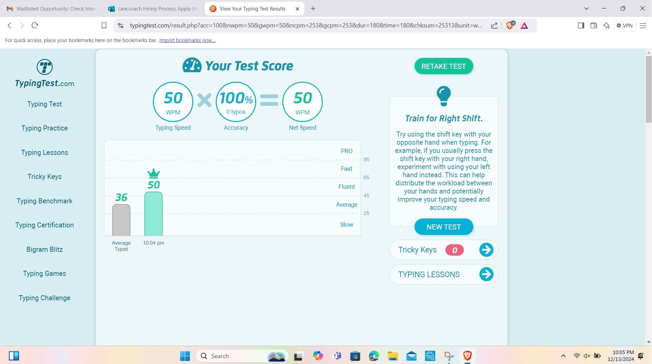Open the browser tab search chevron
The height and width of the screenshot is (364, 652).
coord(586,8)
